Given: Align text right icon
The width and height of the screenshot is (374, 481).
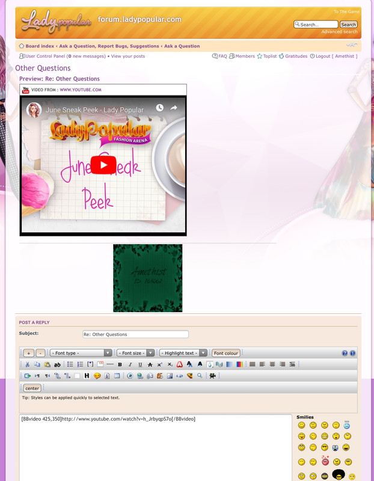Looking at the screenshot, I should (282, 364).
